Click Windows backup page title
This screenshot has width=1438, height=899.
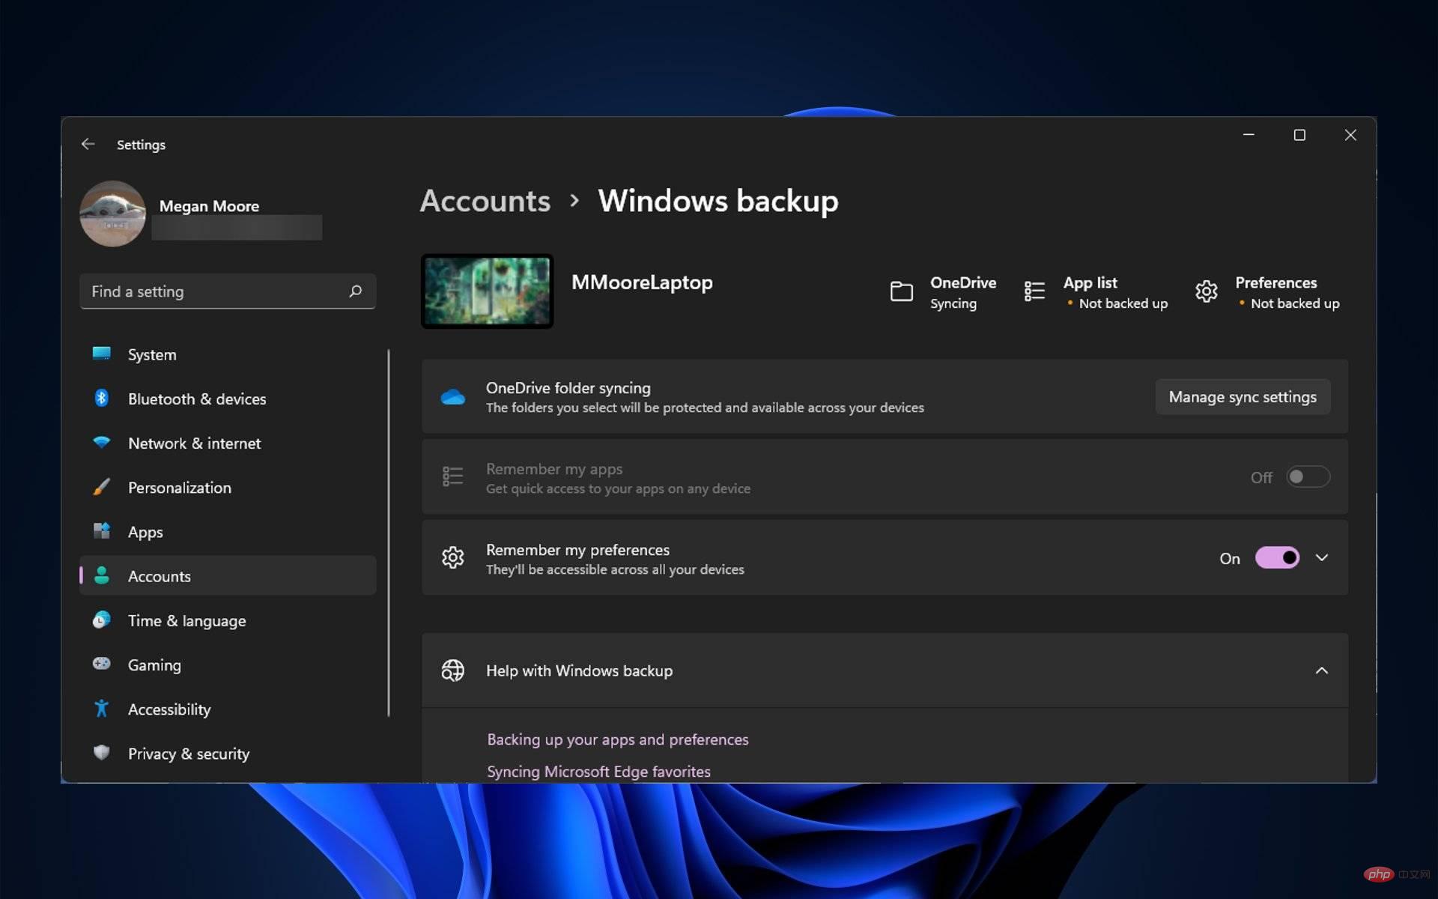coord(718,201)
